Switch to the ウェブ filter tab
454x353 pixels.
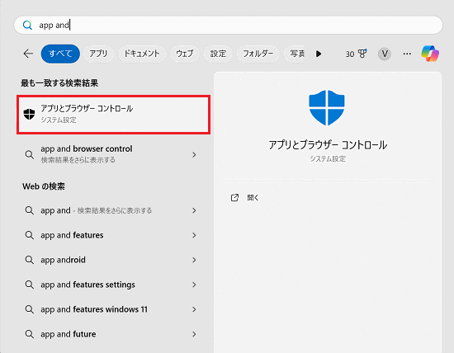point(184,54)
